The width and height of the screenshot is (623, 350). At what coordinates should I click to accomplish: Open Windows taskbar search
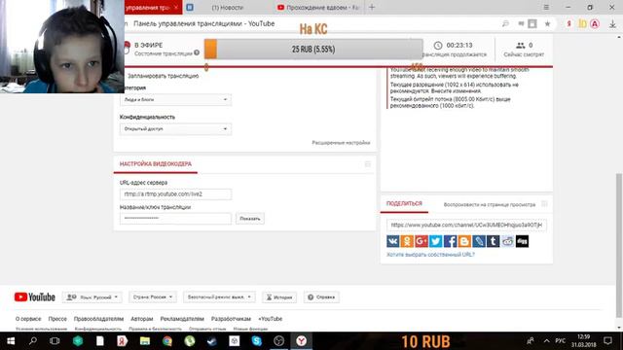(x=33, y=341)
